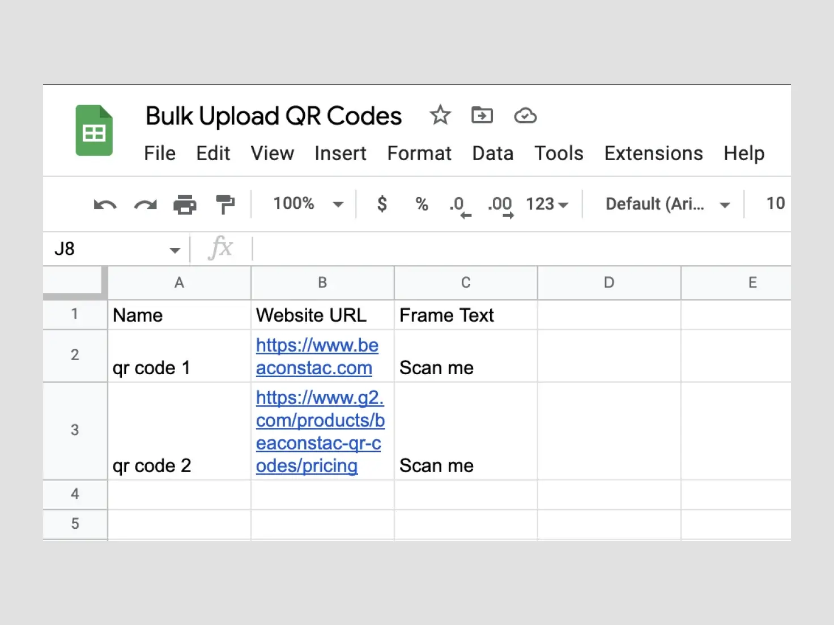Image resolution: width=834 pixels, height=625 pixels.
Task: Select column E header
Action: (737, 282)
